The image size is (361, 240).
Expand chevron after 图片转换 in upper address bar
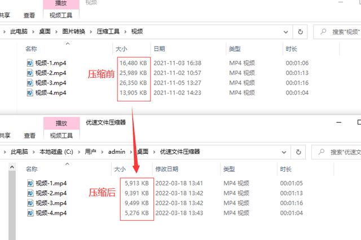click(x=91, y=32)
